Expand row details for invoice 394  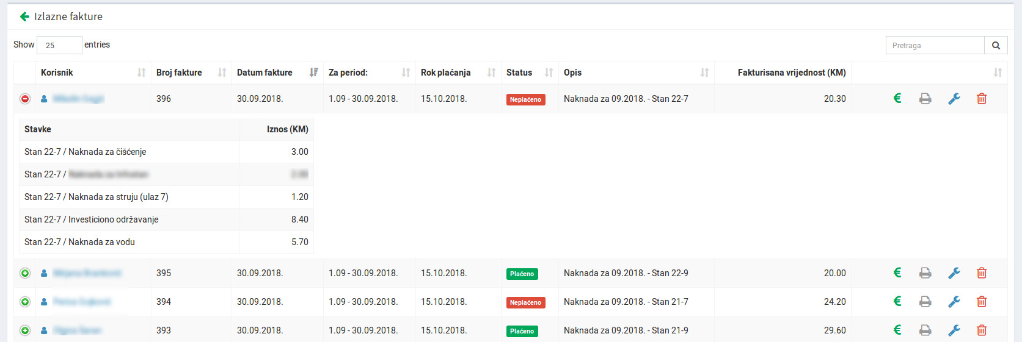click(25, 302)
